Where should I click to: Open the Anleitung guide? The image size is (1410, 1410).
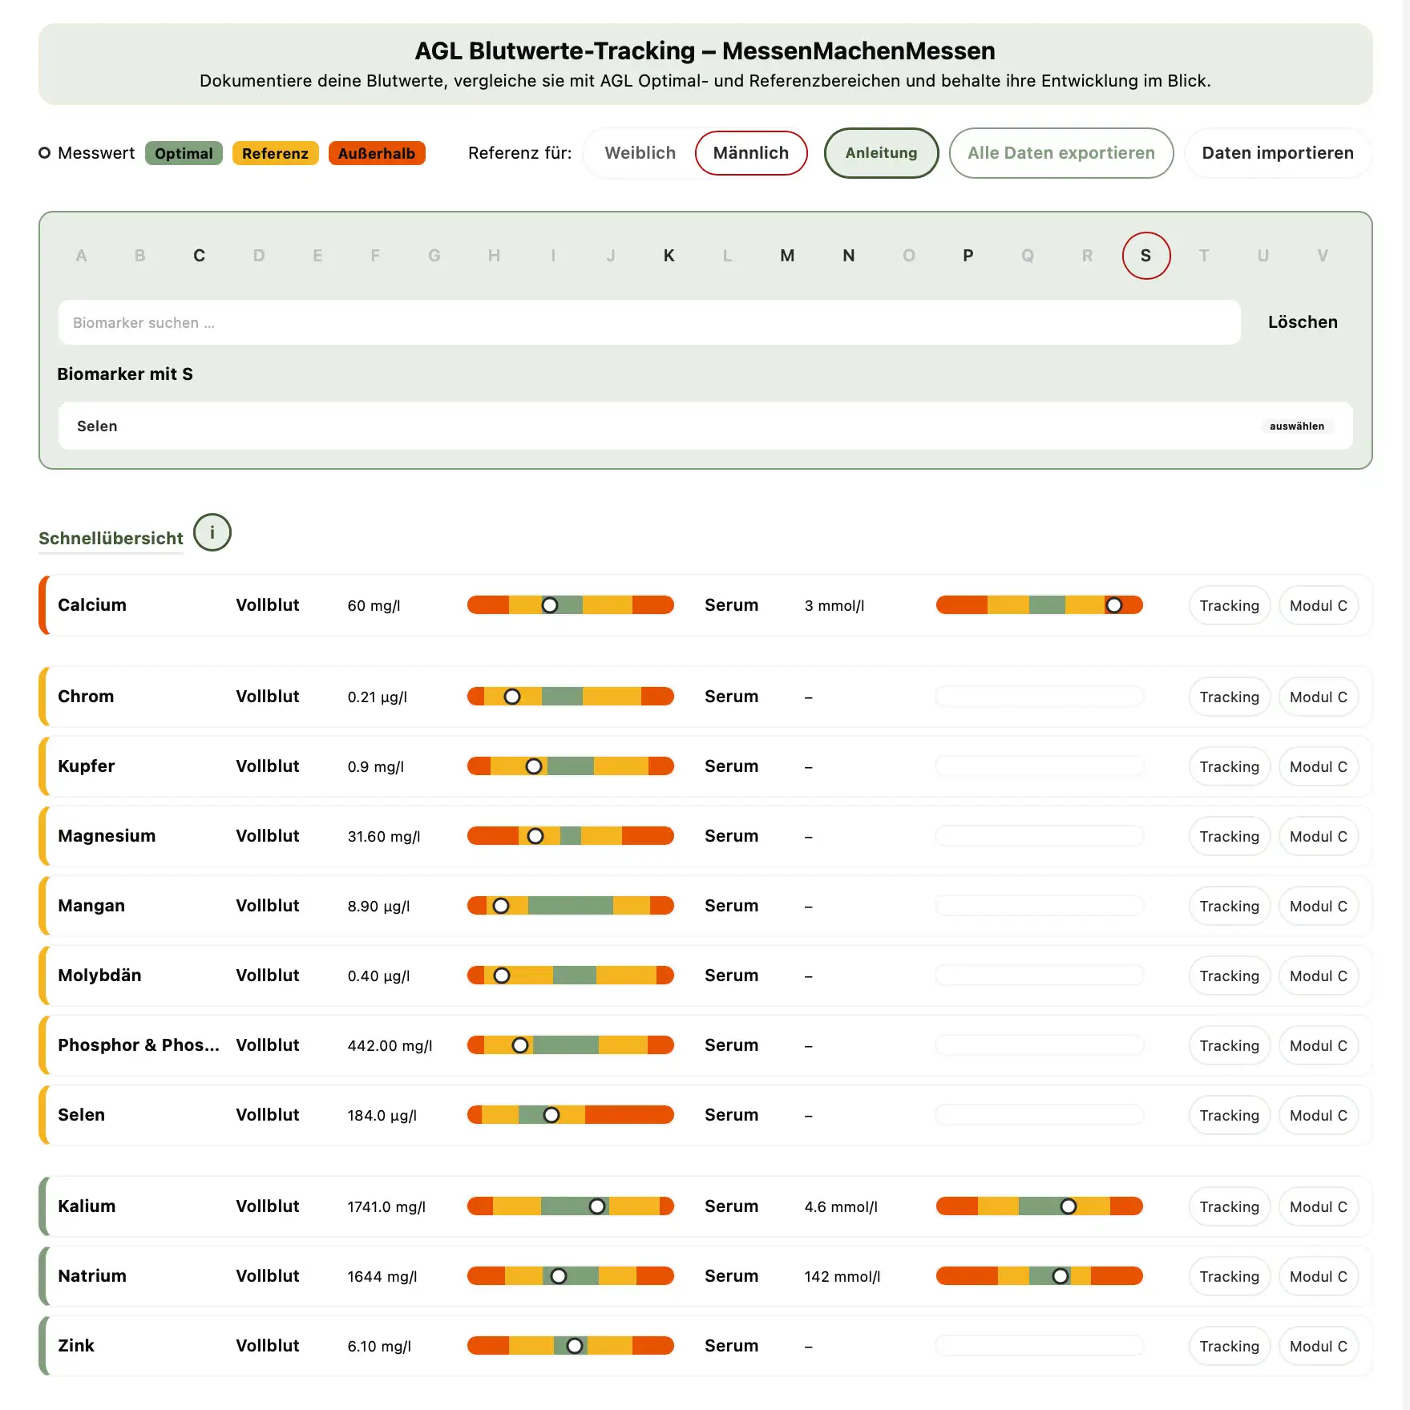click(x=881, y=152)
